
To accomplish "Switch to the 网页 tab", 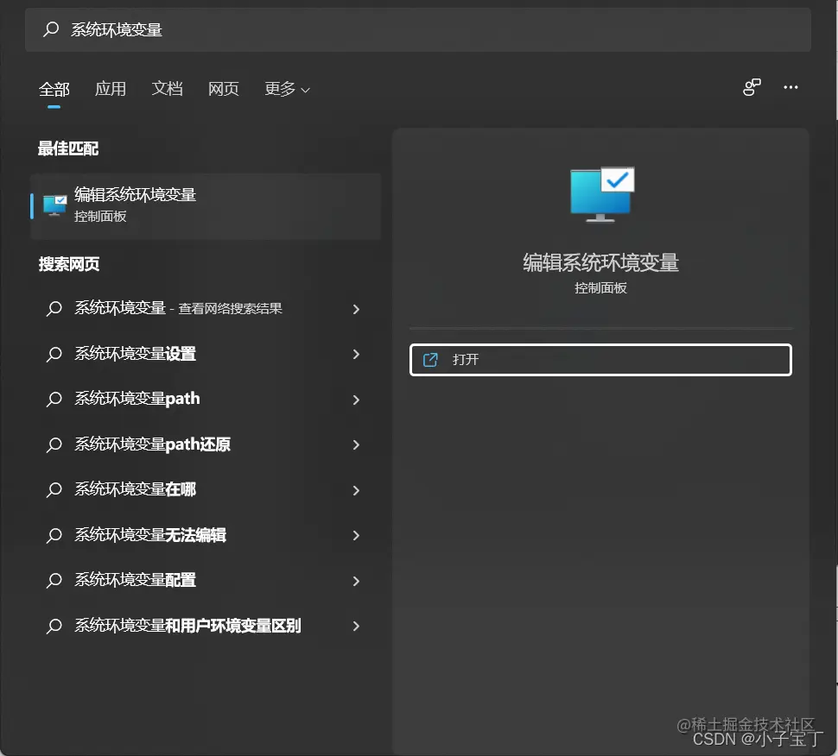I will pos(223,88).
